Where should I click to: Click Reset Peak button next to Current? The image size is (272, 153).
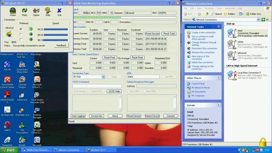coord(110,58)
